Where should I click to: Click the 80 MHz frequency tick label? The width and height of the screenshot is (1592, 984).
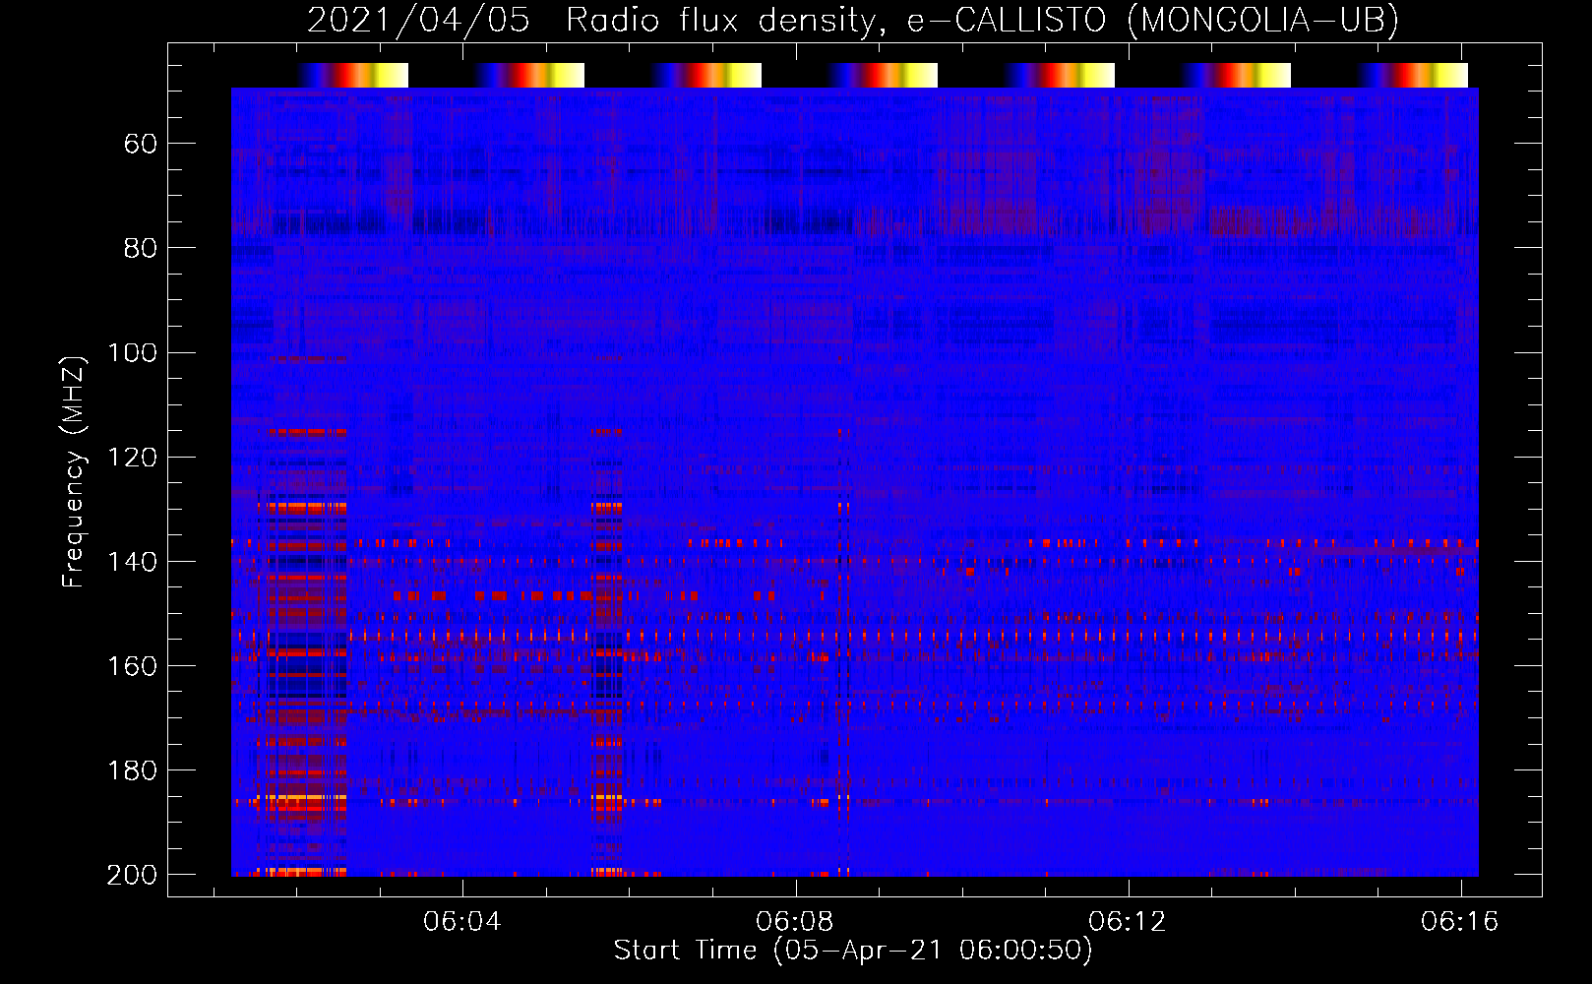pyautogui.click(x=141, y=249)
